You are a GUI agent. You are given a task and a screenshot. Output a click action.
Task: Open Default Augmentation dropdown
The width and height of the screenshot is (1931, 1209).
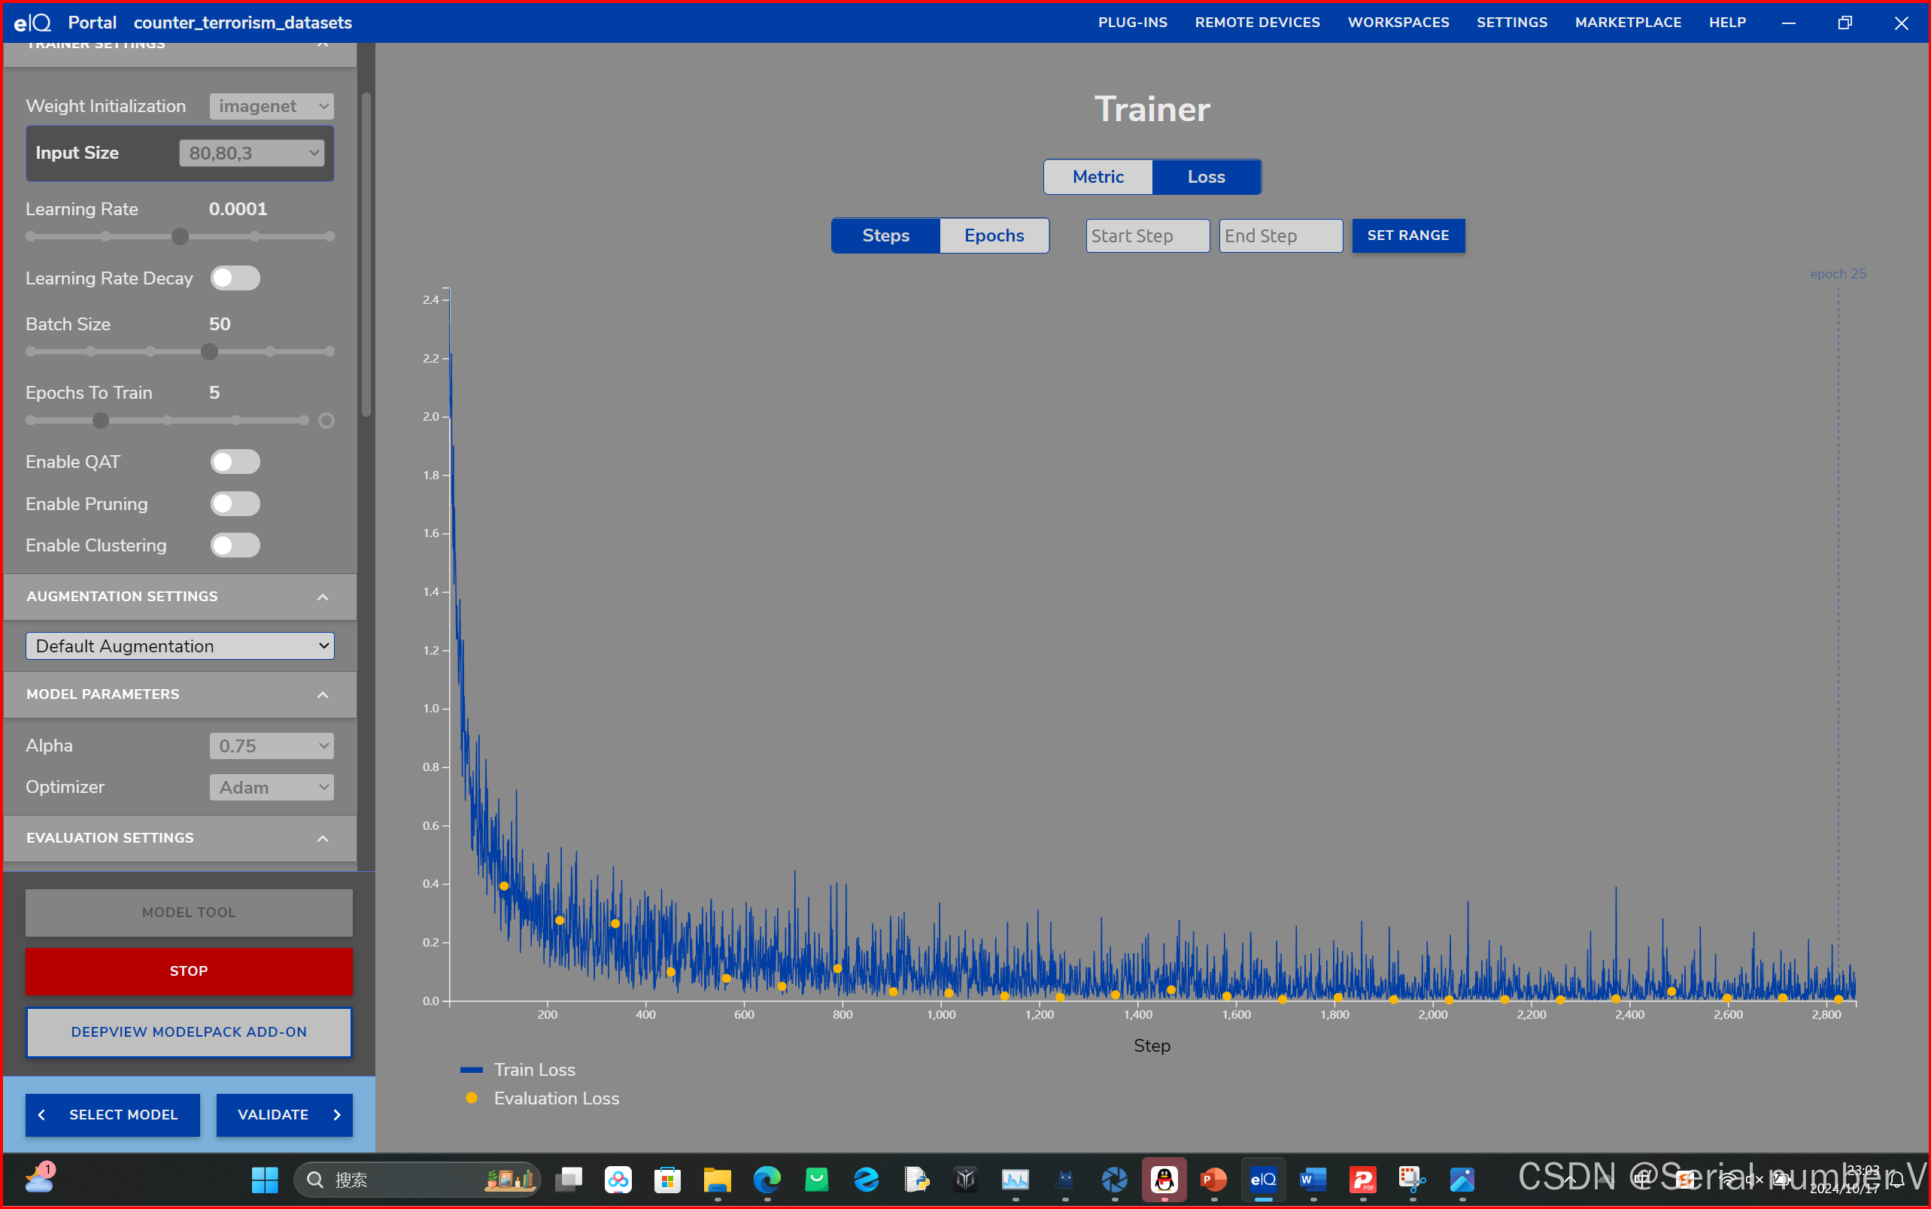click(x=180, y=646)
